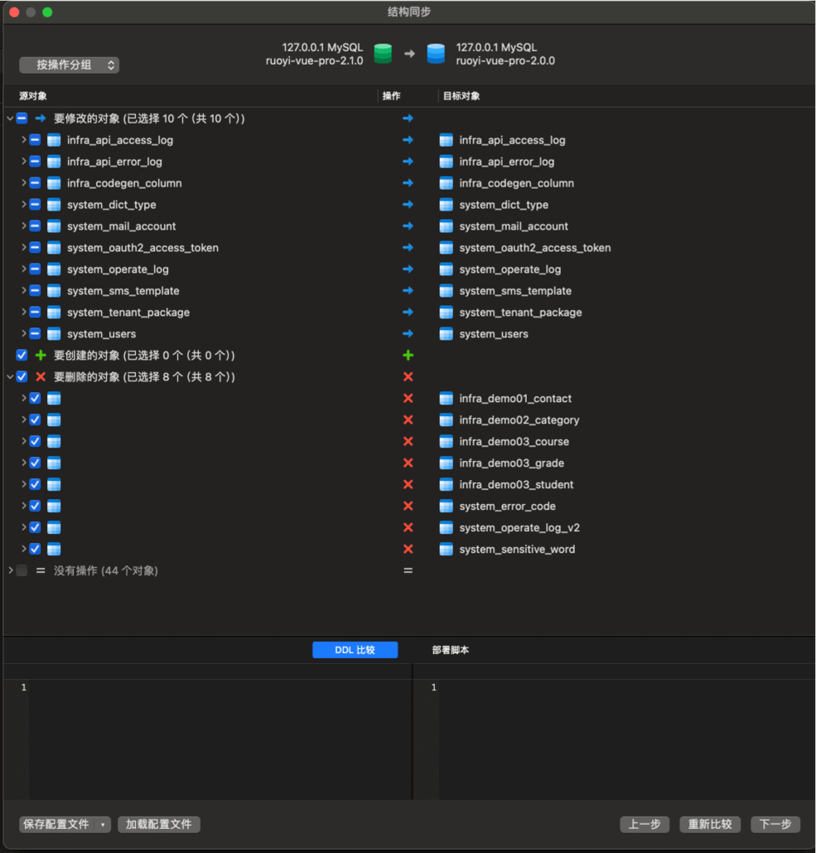
Task: Select the DDL 比较 tab
Action: (x=355, y=651)
